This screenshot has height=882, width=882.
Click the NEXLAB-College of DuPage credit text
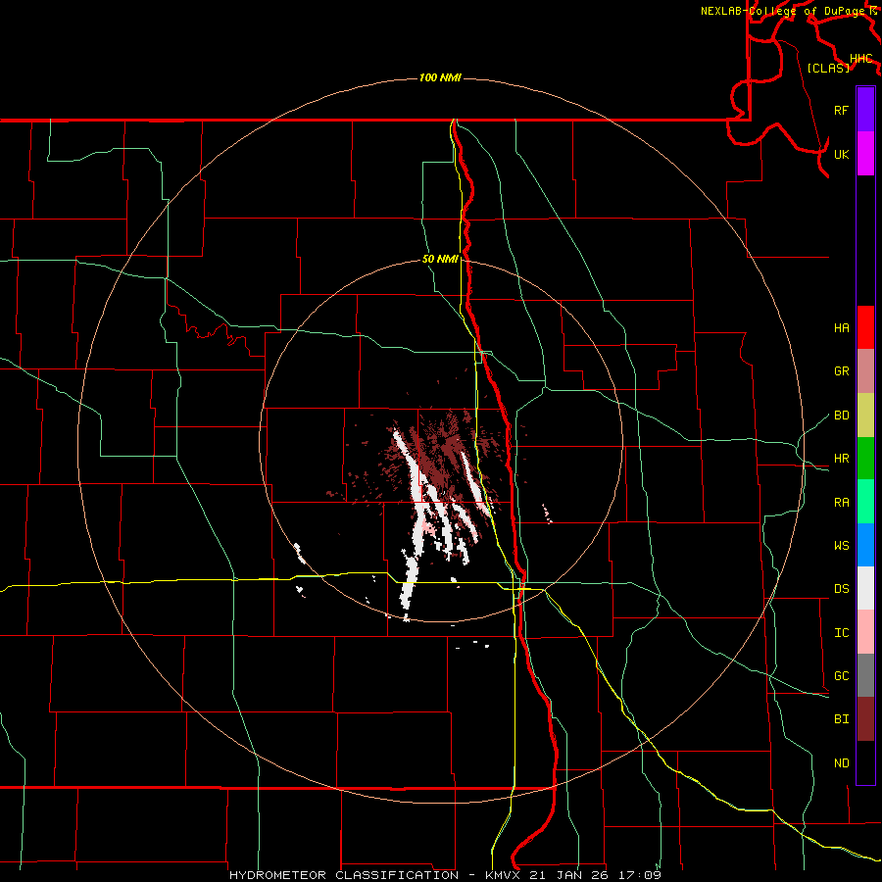tap(782, 11)
